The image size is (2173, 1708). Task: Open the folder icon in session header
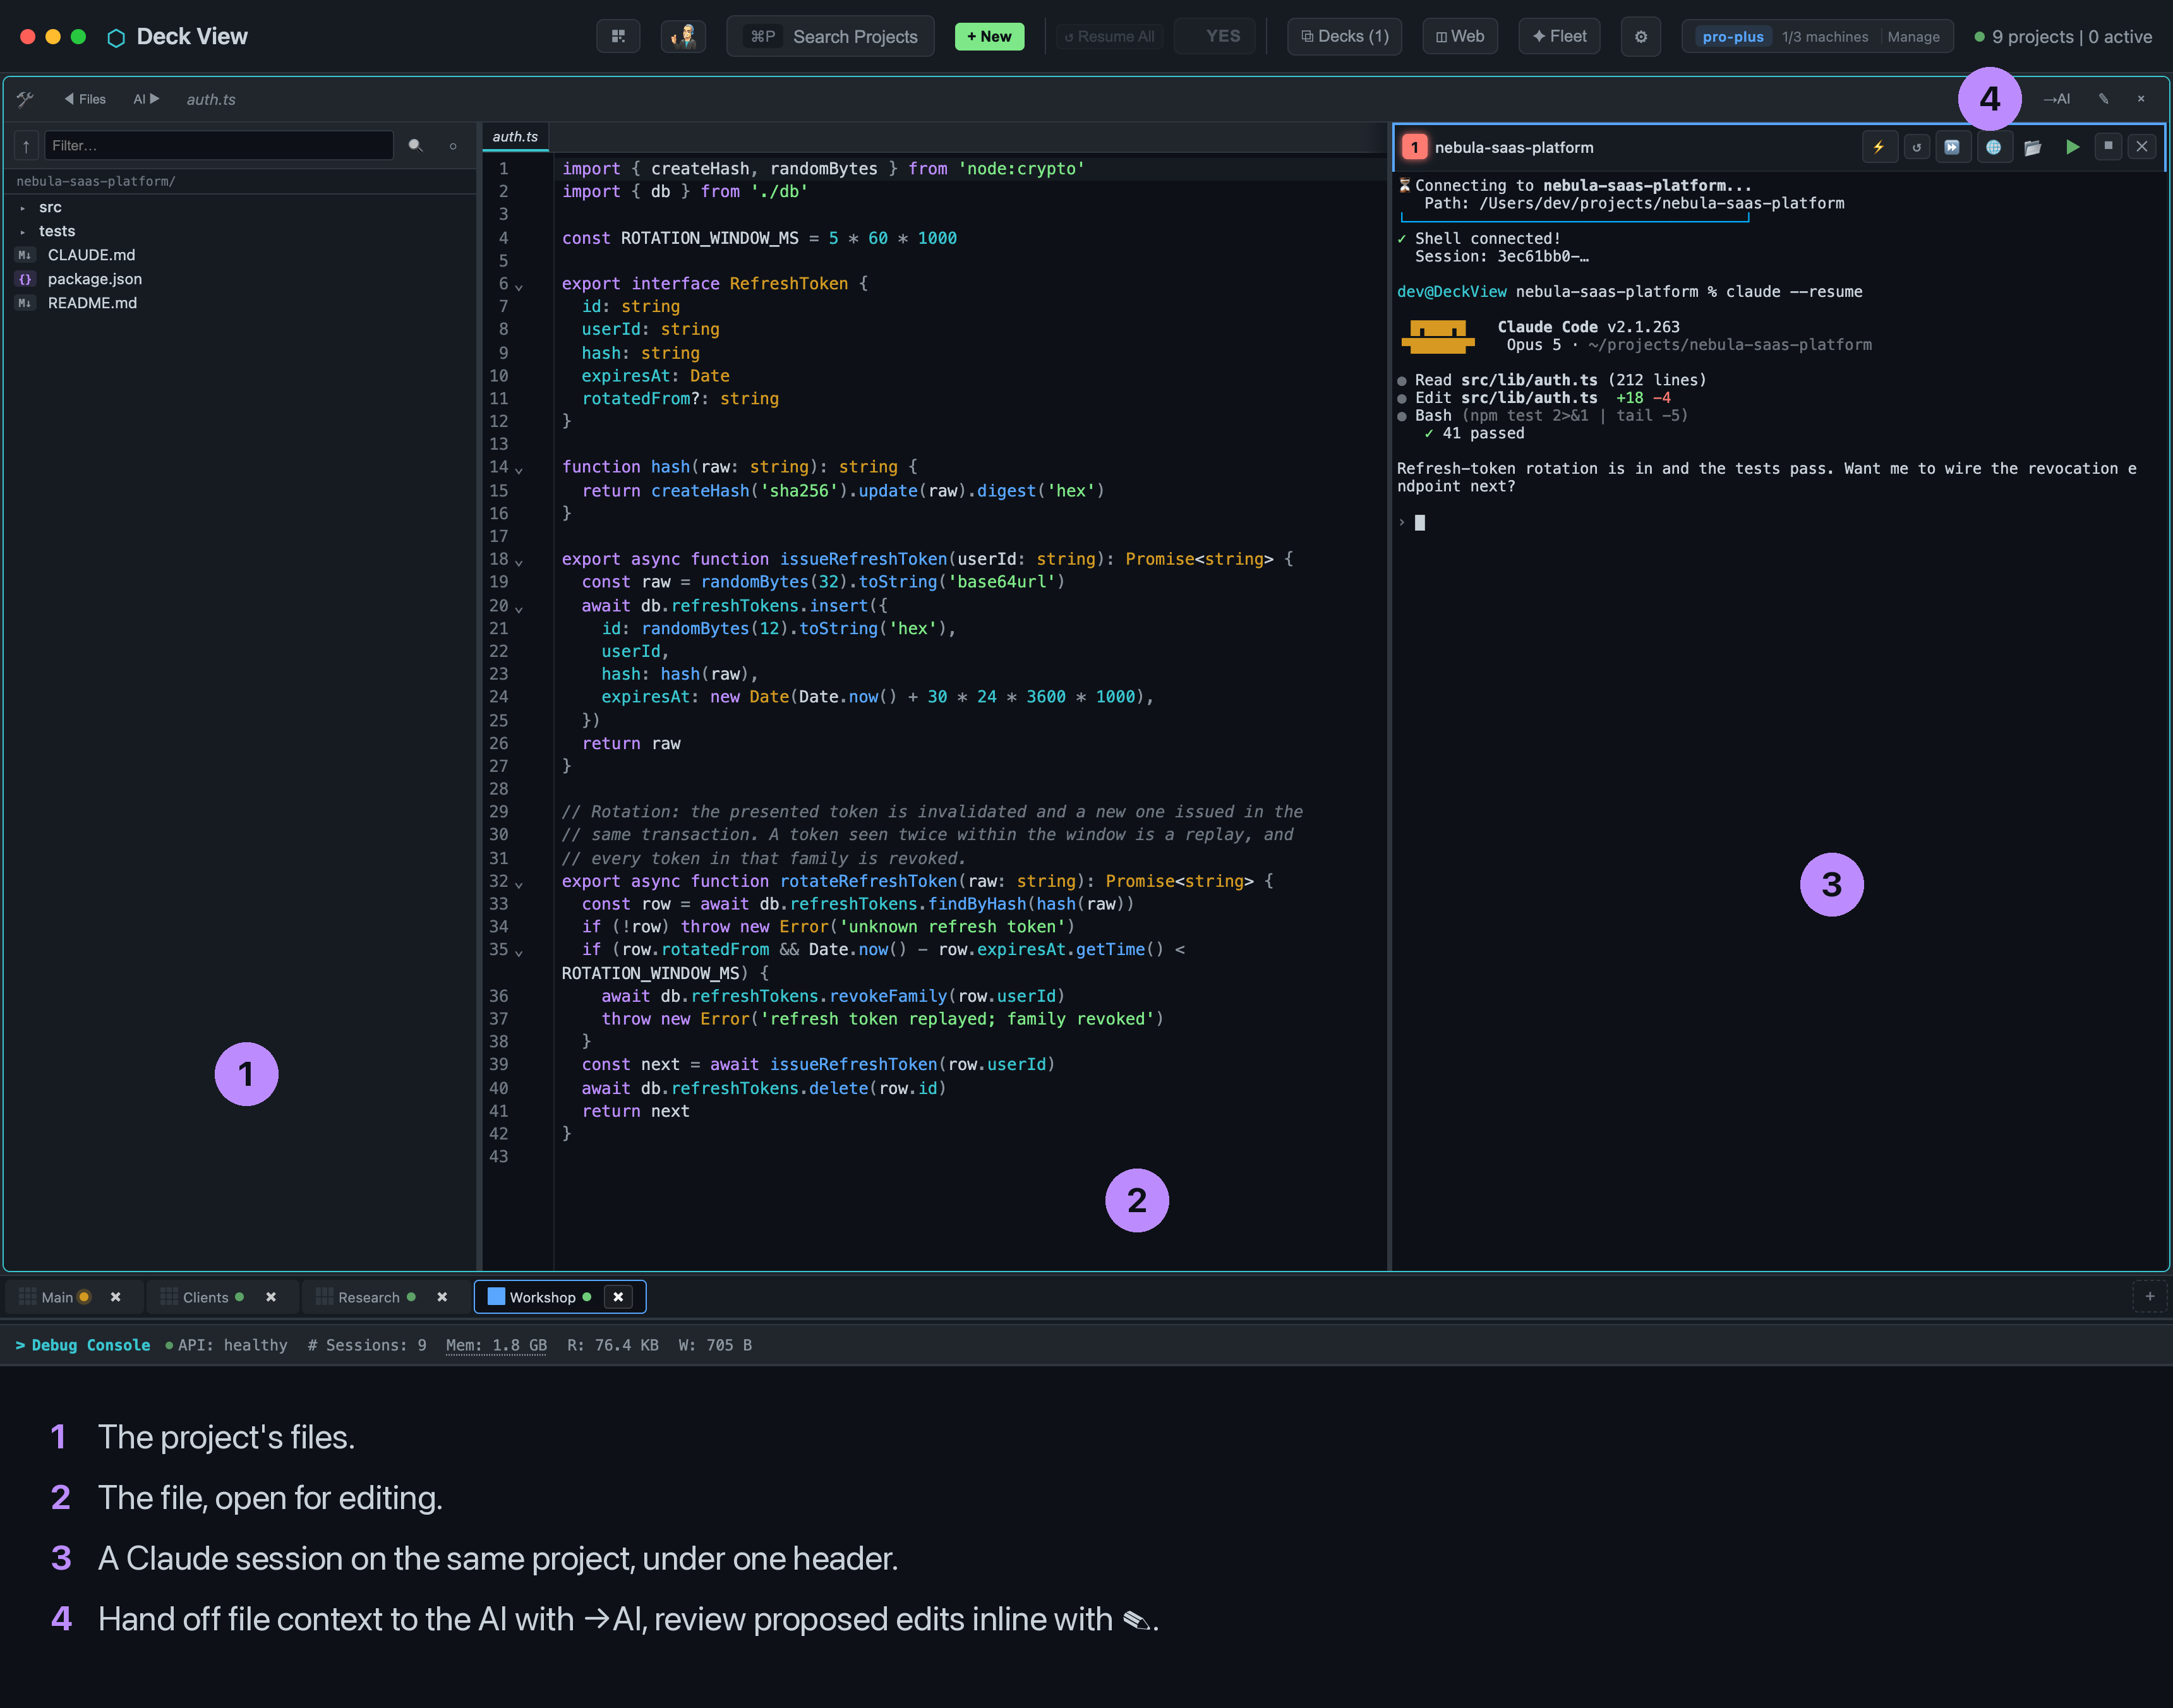(2032, 147)
